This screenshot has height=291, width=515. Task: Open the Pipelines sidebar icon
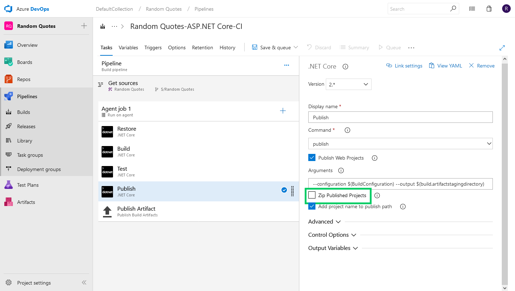[x=9, y=96]
